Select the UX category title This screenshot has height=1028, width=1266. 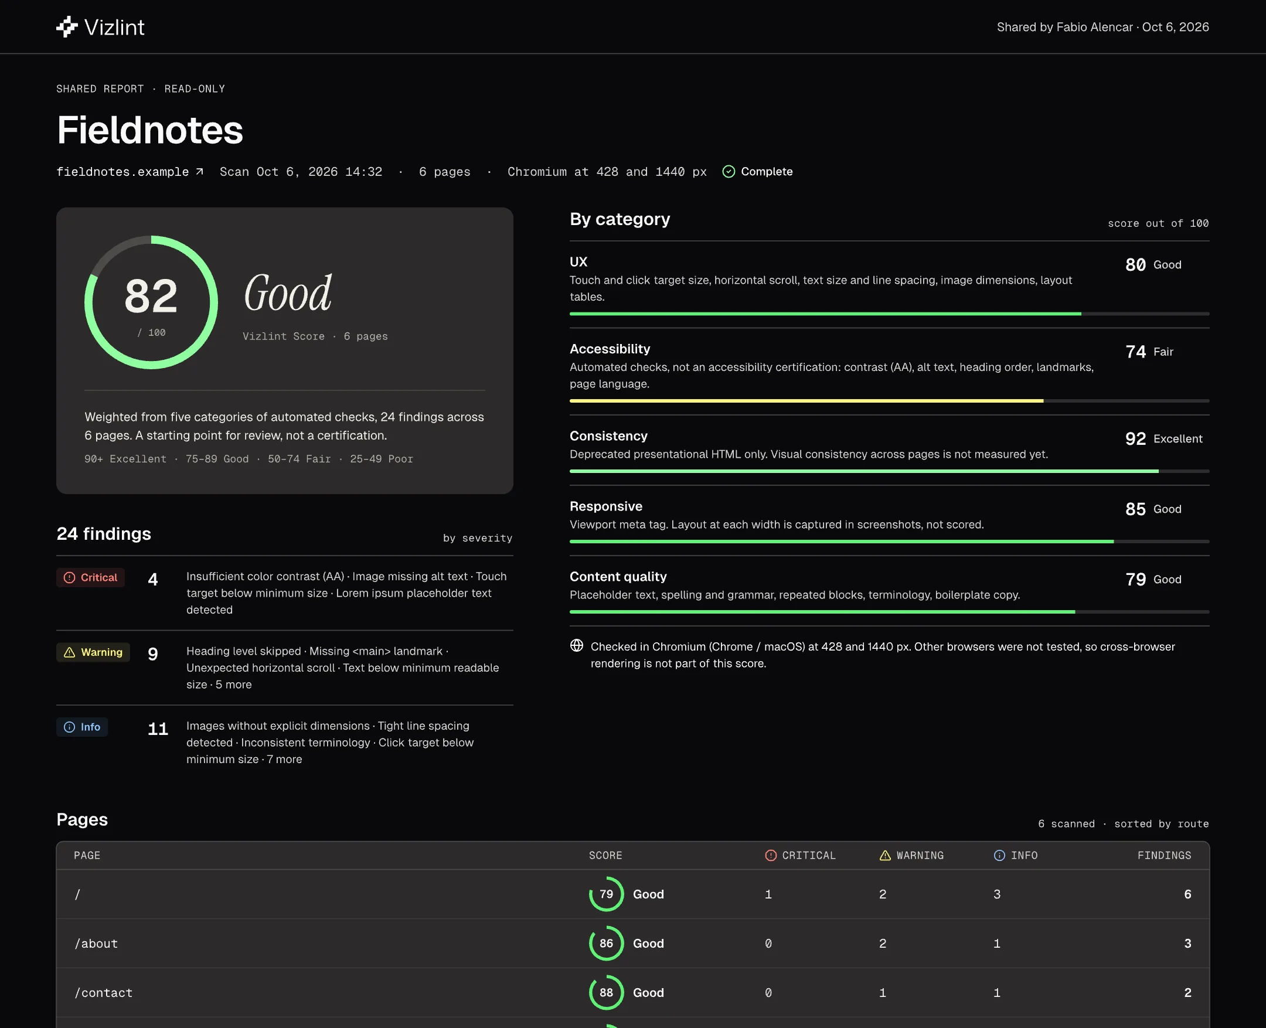click(x=578, y=262)
